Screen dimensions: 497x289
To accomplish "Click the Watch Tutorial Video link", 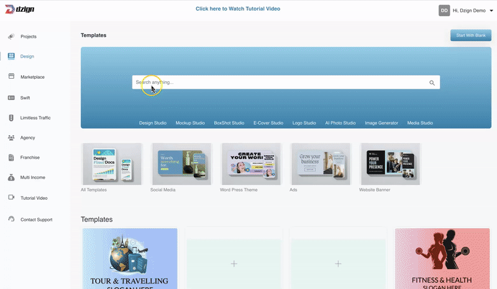I will (x=237, y=9).
